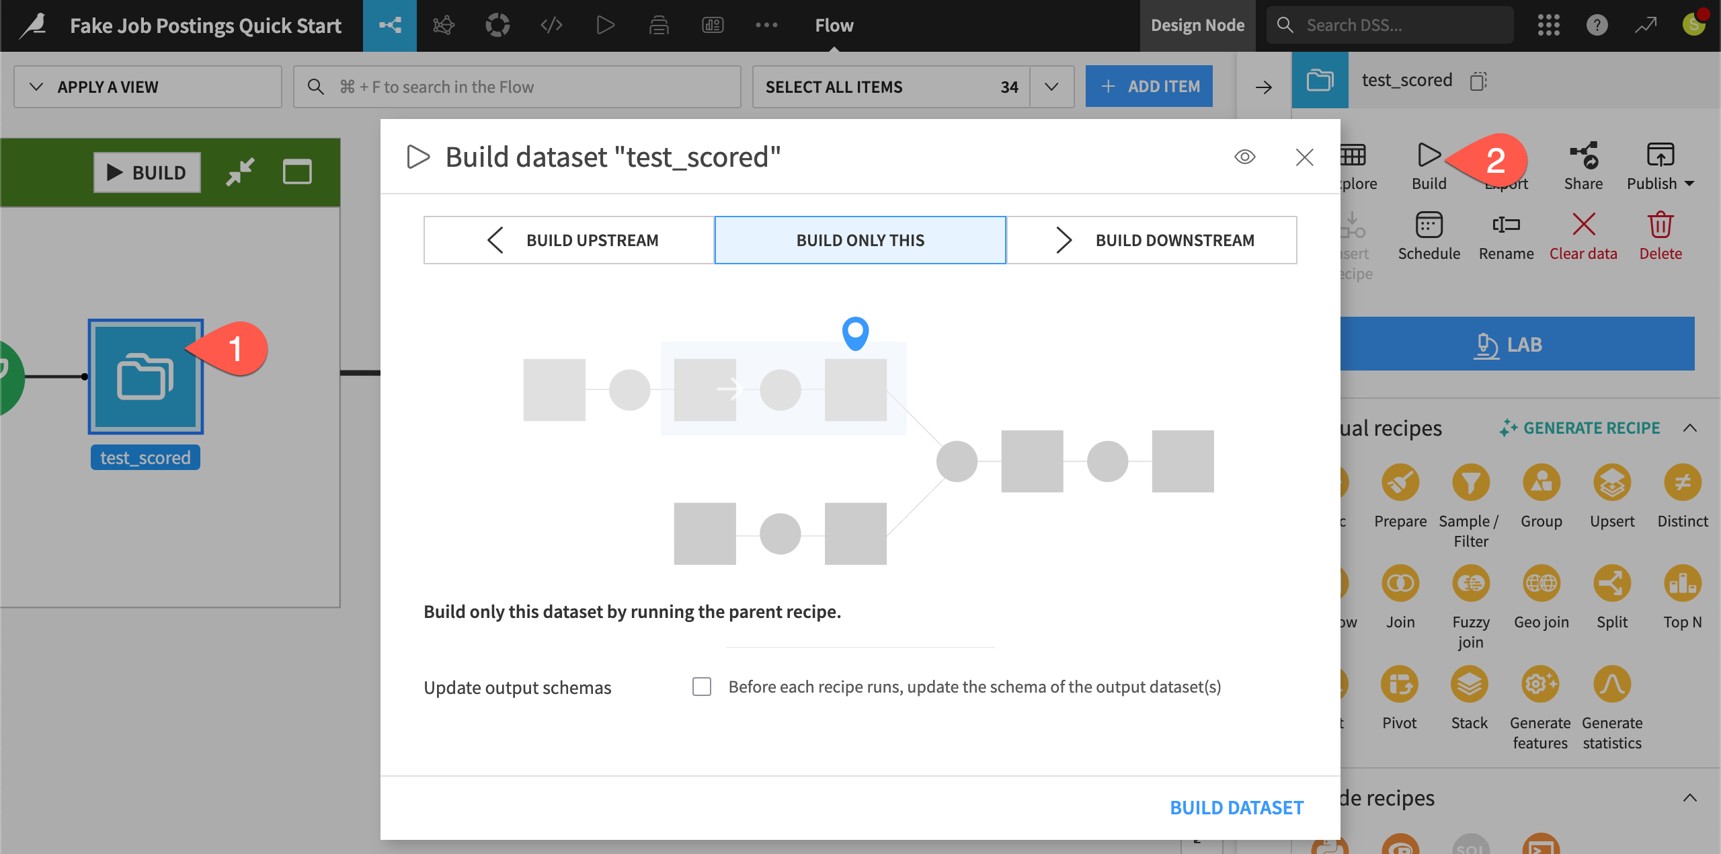The width and height of the screenshot is (1721, 854).
Task: Open the Join recipe icon
Action: (1400, 583)
